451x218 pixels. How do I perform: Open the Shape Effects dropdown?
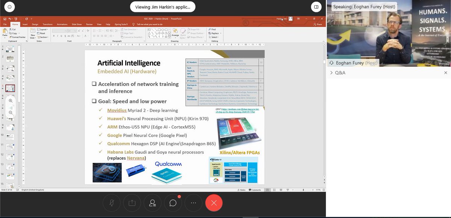(x=196, y=37)
